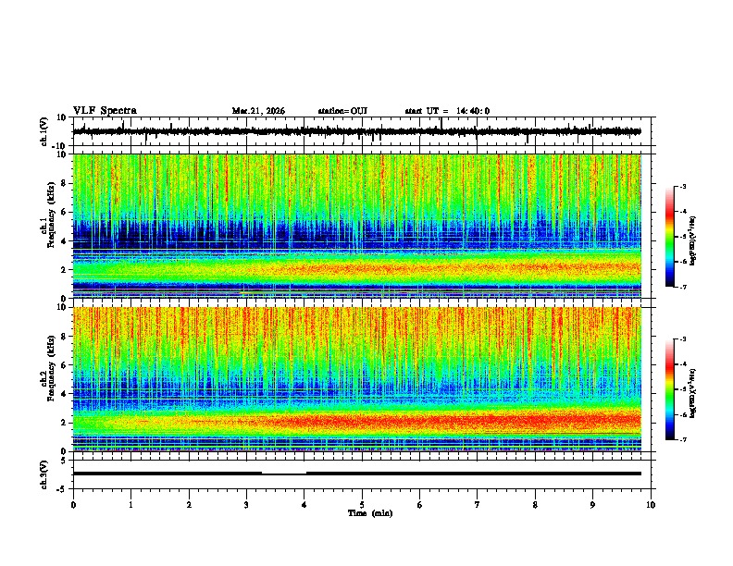
Task: Select the date "Mar.21, 2026"
Action: pyautogui.click(x=258, y=111)
